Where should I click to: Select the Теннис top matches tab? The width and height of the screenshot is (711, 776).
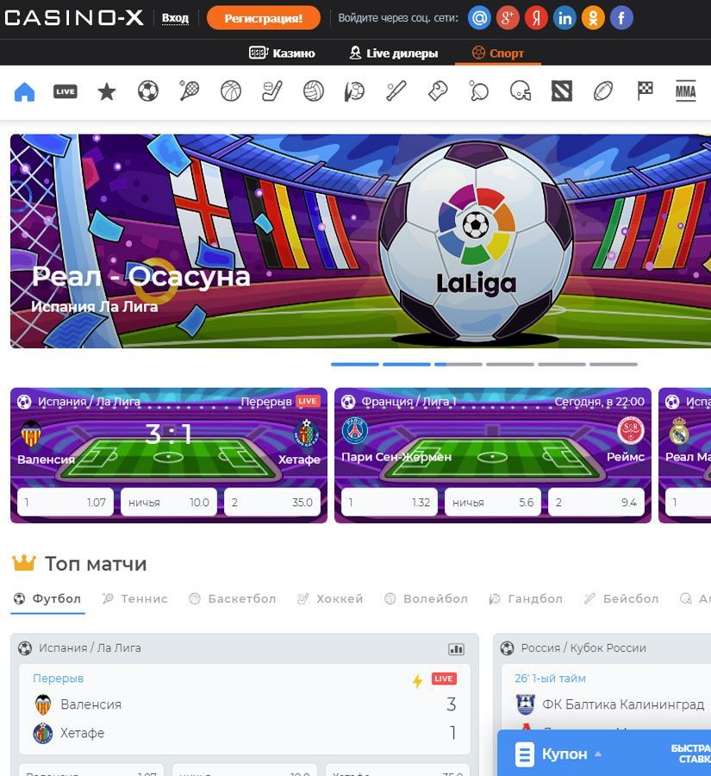point(135,598)
